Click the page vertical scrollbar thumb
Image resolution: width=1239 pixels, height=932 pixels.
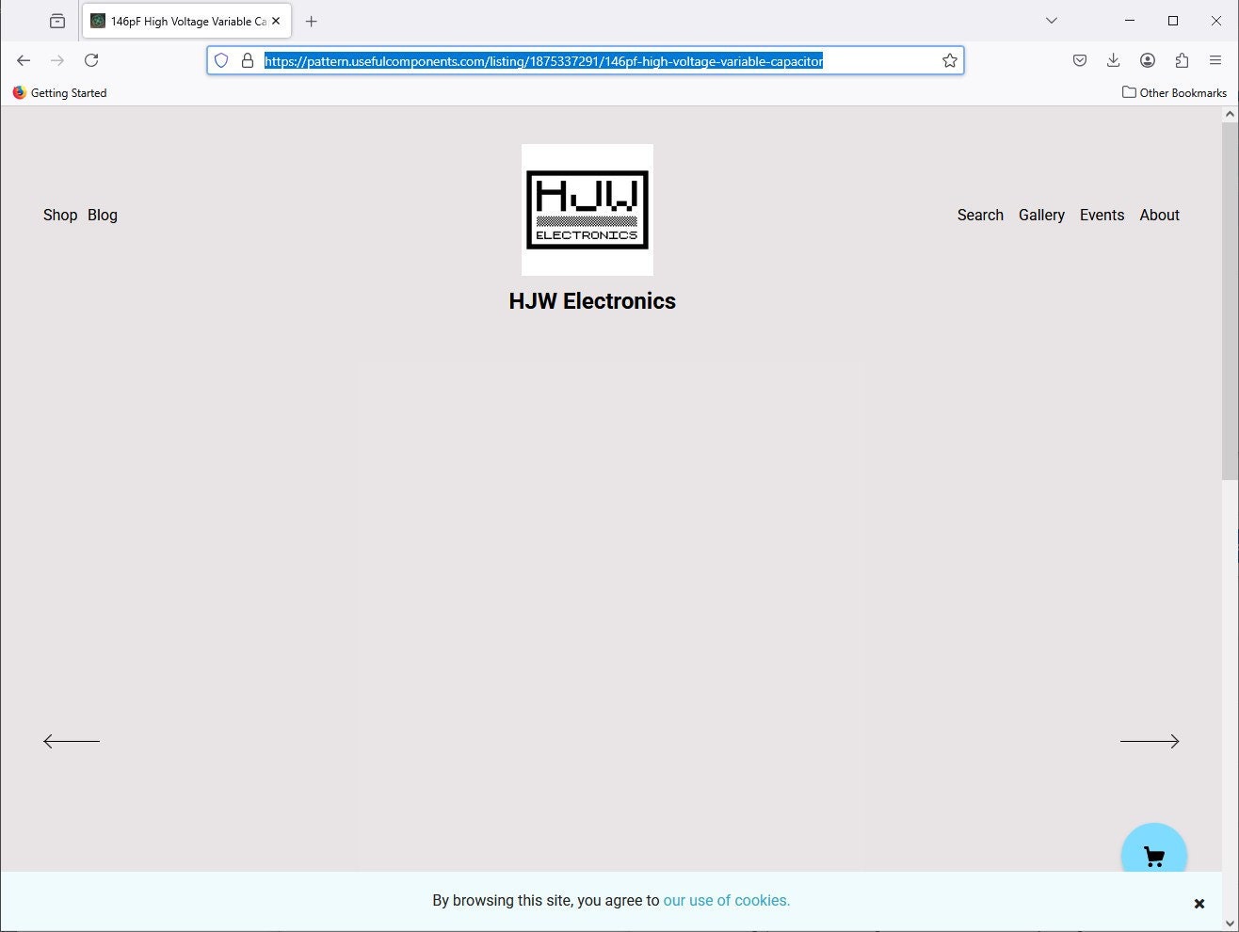coord(1230,301)
